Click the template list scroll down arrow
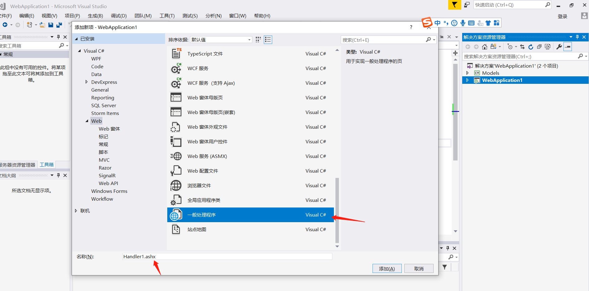589x291 pixels. tap(337, 246)
